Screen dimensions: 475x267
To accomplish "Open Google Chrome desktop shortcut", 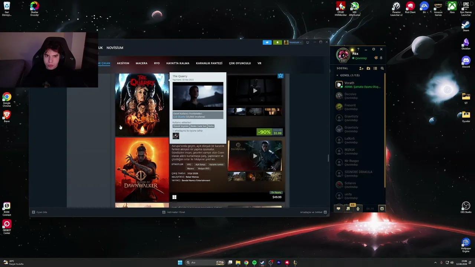I will 7,100.
